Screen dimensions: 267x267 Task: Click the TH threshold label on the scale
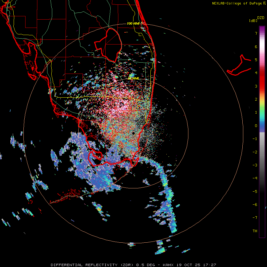255,231
